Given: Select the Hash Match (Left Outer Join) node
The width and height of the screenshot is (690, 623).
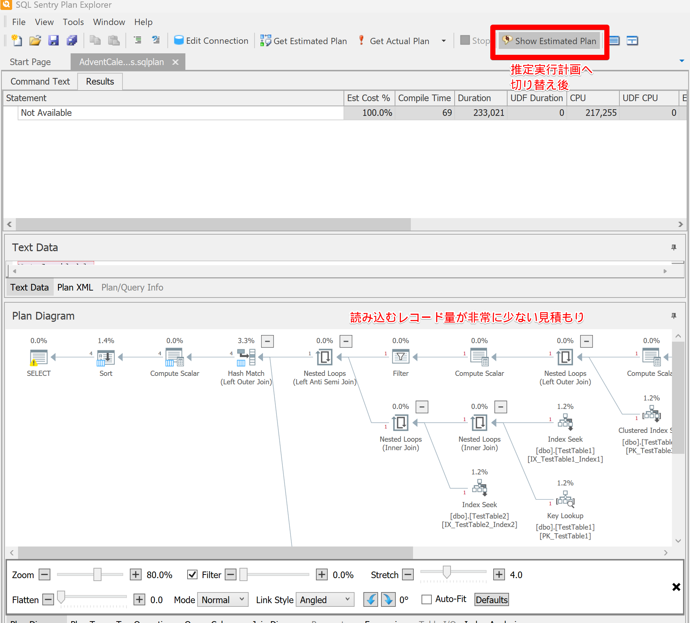Looking at the screenshot, I should [x=246, y=357].
